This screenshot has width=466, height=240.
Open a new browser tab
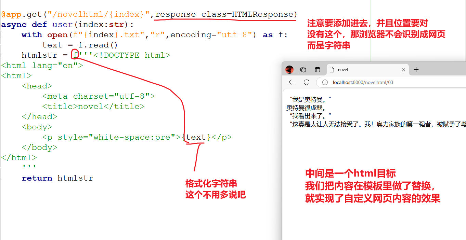(x=416, y=70)
